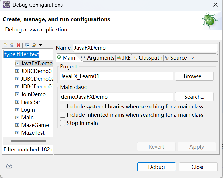Toggle Include inherited mains checkbox
Viewport: 223px width, 178px height.
click(x=63, y=115)
